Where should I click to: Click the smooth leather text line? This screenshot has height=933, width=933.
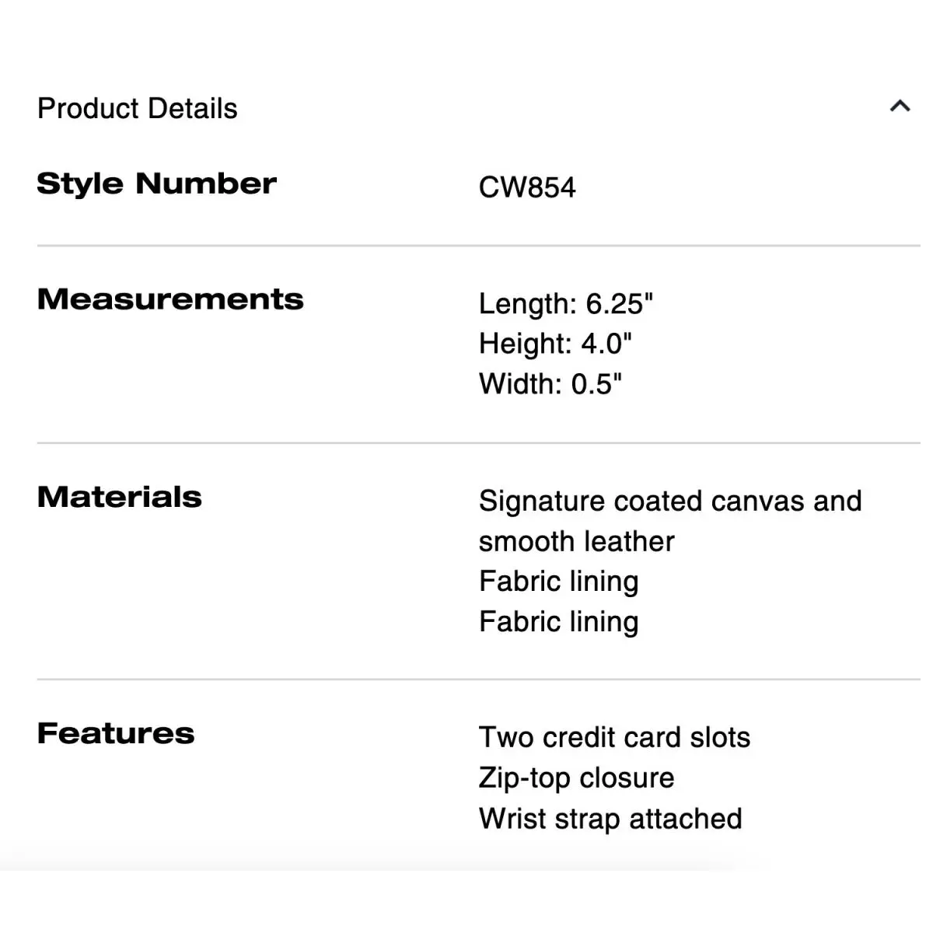point(577,542)
